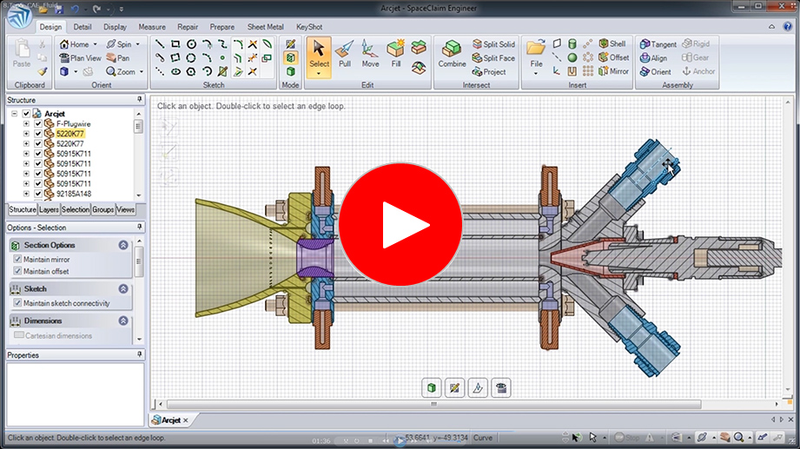Choose the Split Face tool

tap(493, 58)
